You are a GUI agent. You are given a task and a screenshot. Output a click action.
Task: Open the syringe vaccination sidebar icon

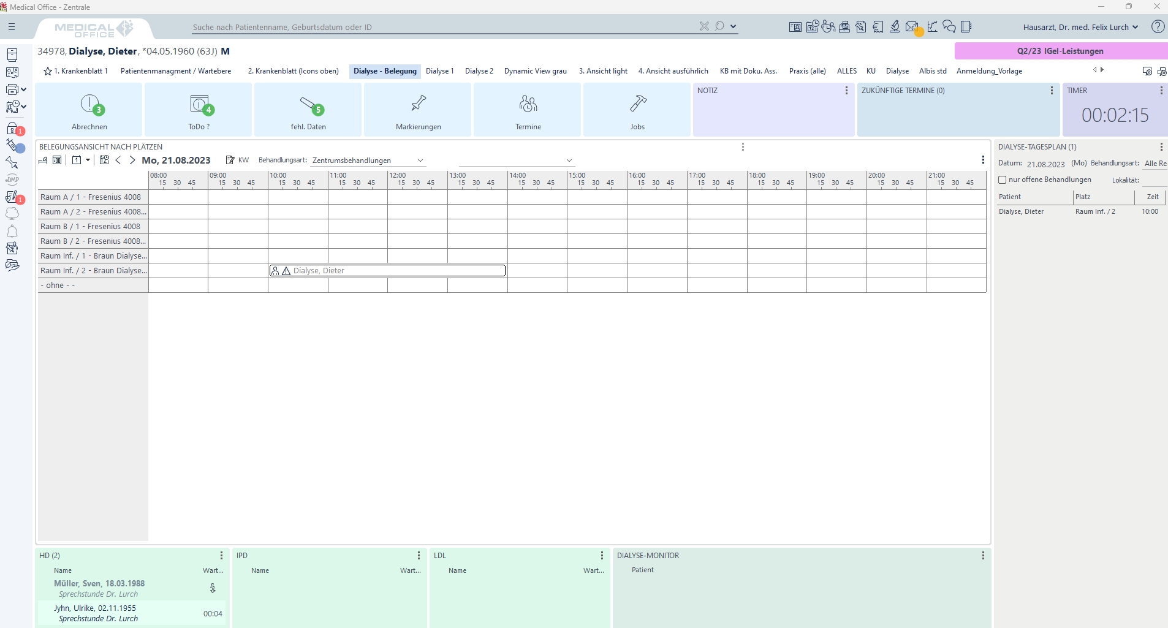tap(13, 146)
